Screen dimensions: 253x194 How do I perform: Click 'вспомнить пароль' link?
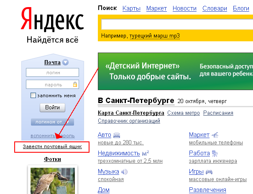click(53, 136)
